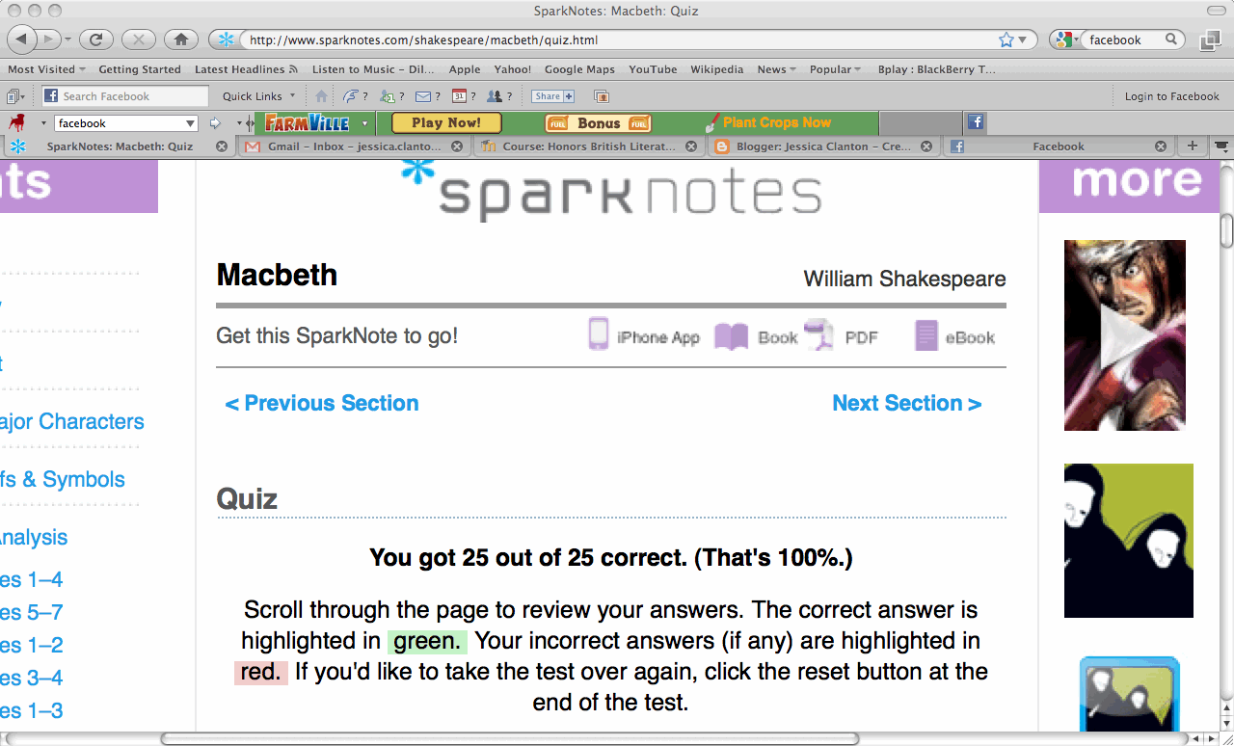The image size is (1234, 746).
Task: Open a new tab with plus button
Action: (x=1192, y=147)
